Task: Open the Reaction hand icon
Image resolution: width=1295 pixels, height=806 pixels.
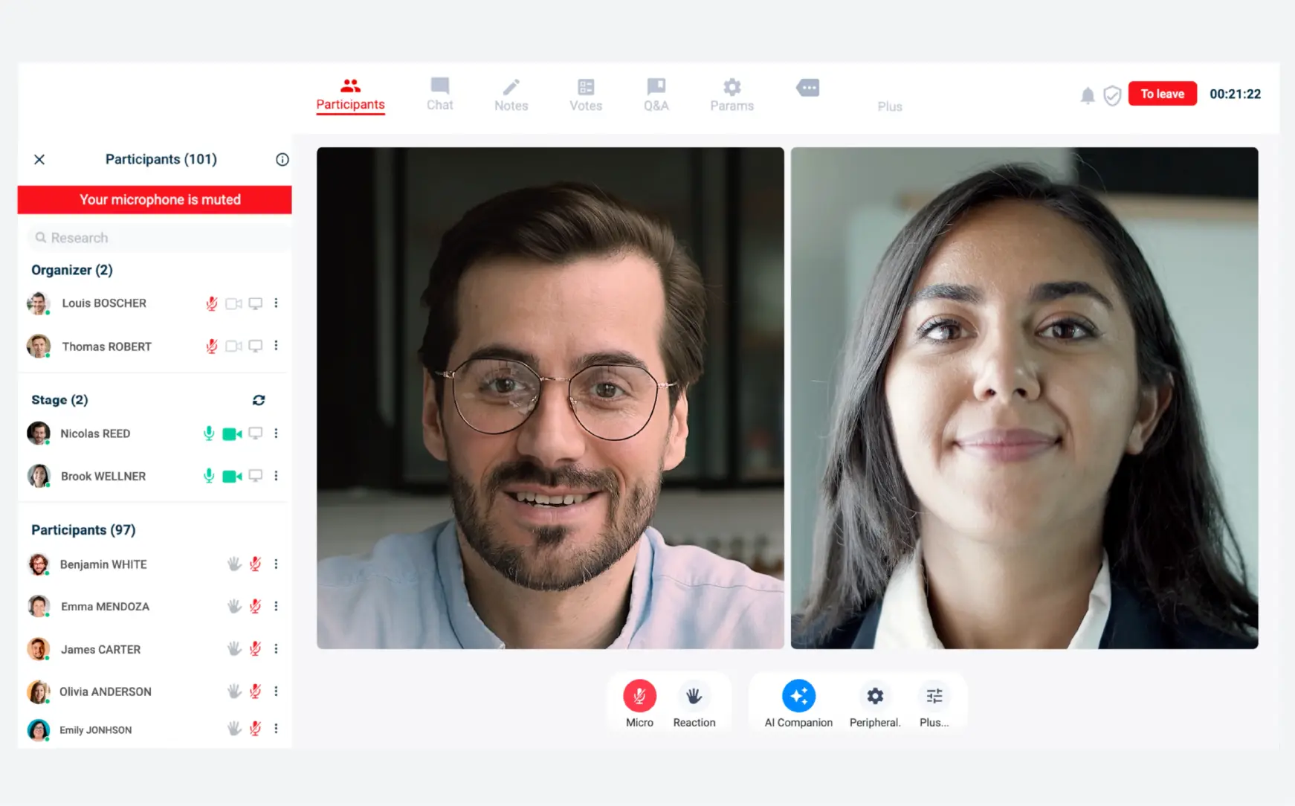Action: [694, 697]
